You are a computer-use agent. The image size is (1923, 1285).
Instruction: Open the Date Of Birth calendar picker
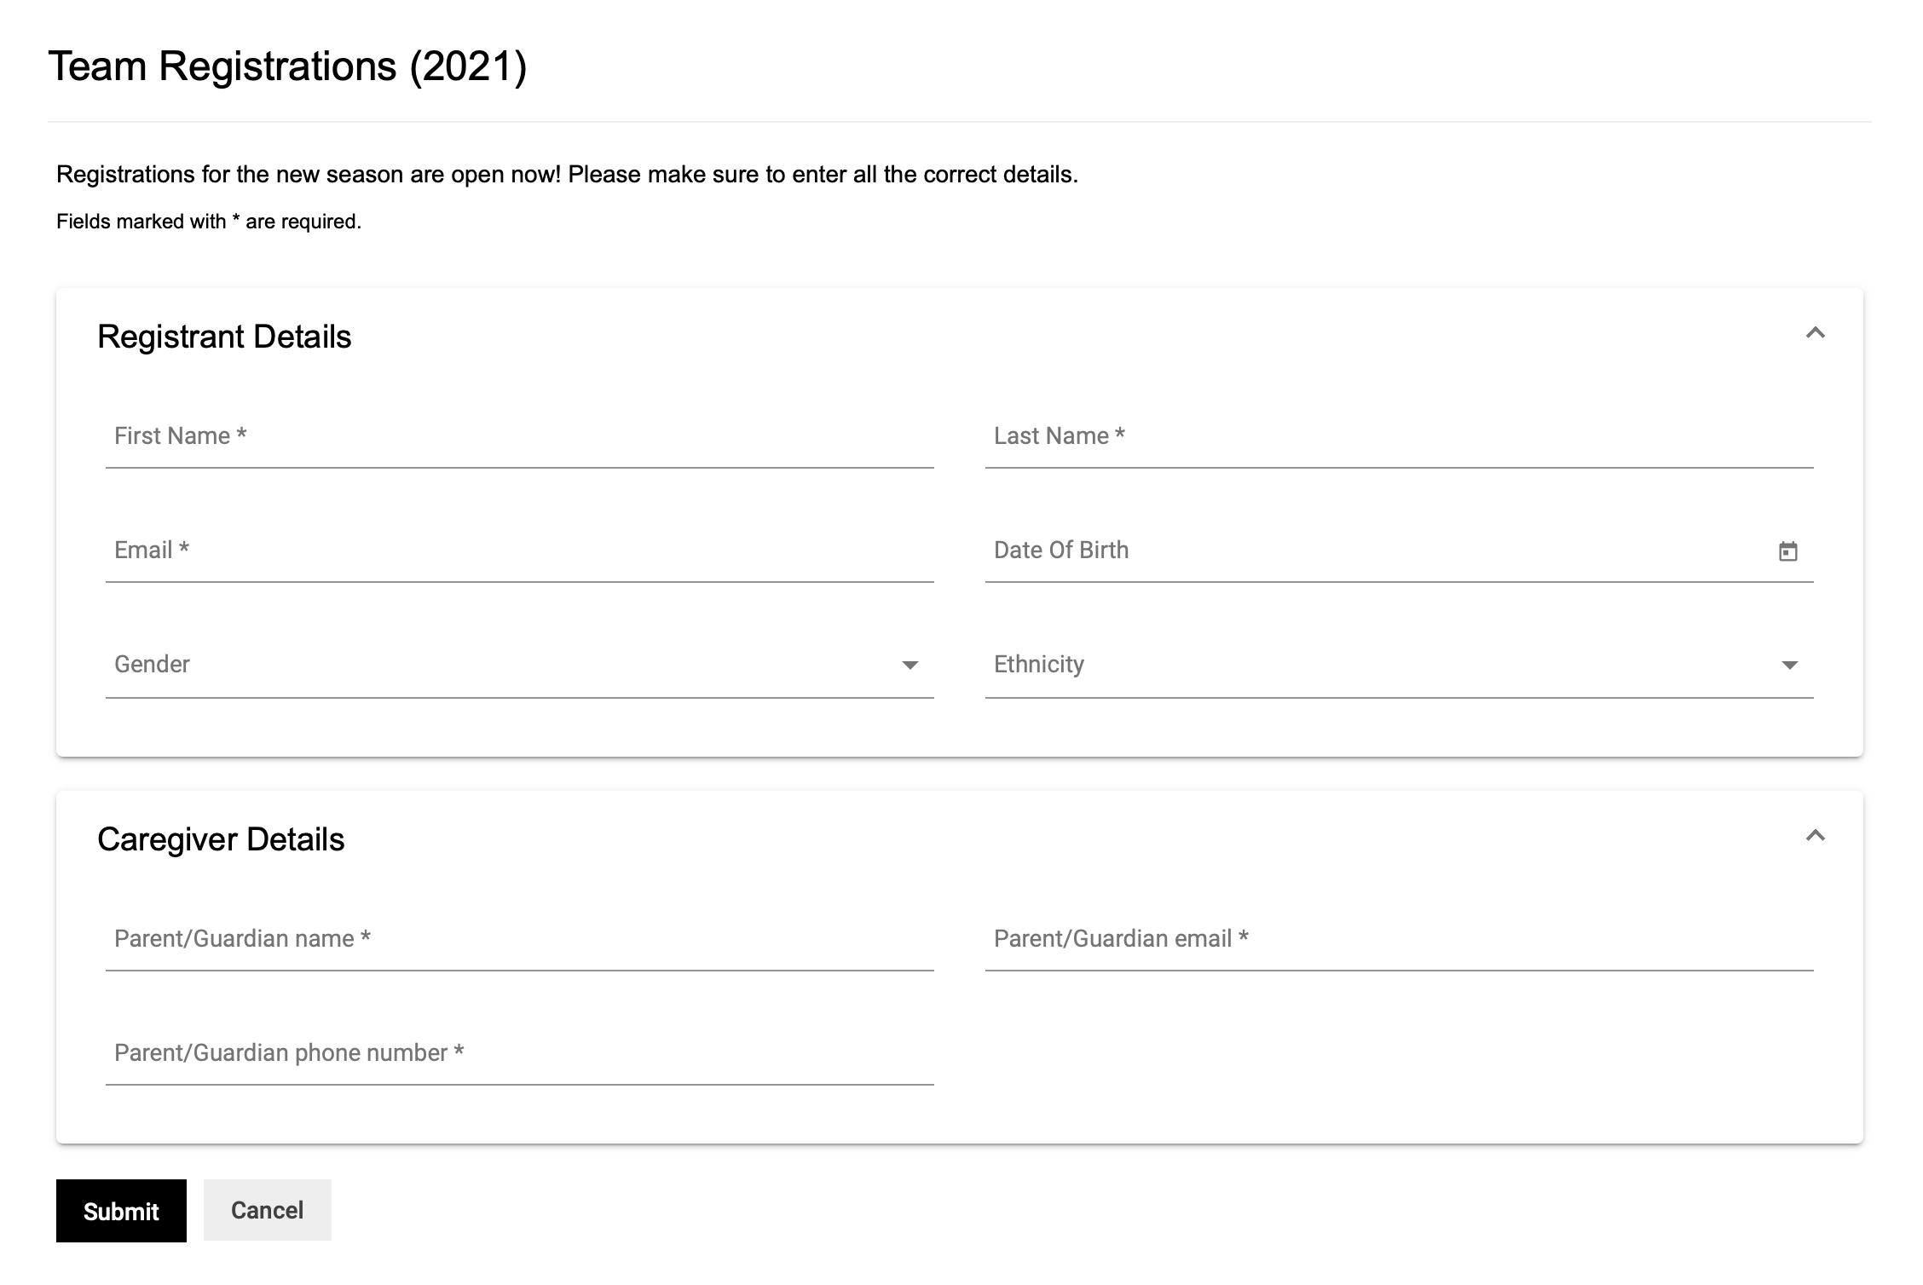point(1787,551)
